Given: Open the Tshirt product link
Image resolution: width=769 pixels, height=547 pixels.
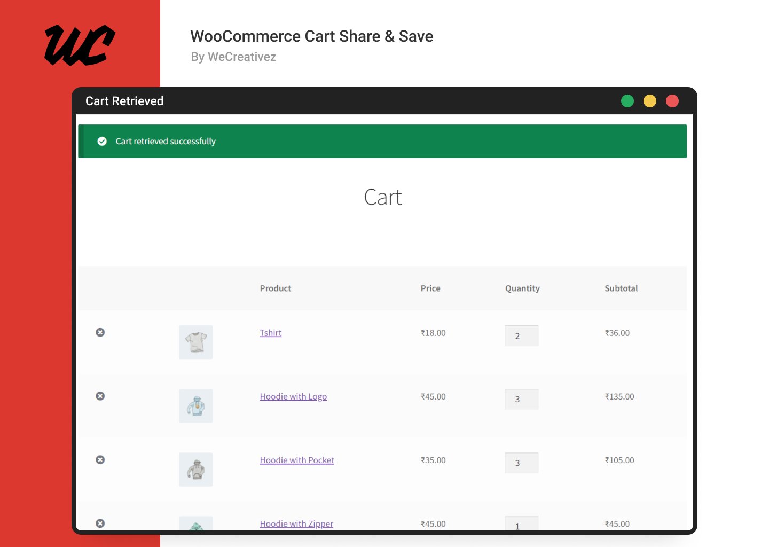Looking at the screenshot, I should click(x=271, y=333).
